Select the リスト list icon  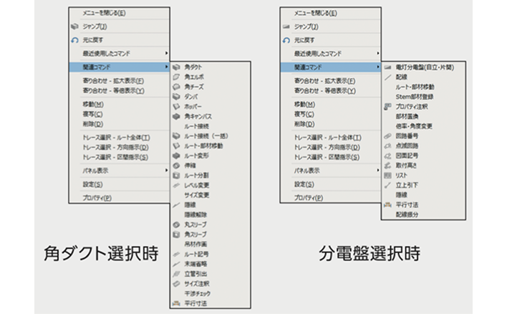(387, 176)
